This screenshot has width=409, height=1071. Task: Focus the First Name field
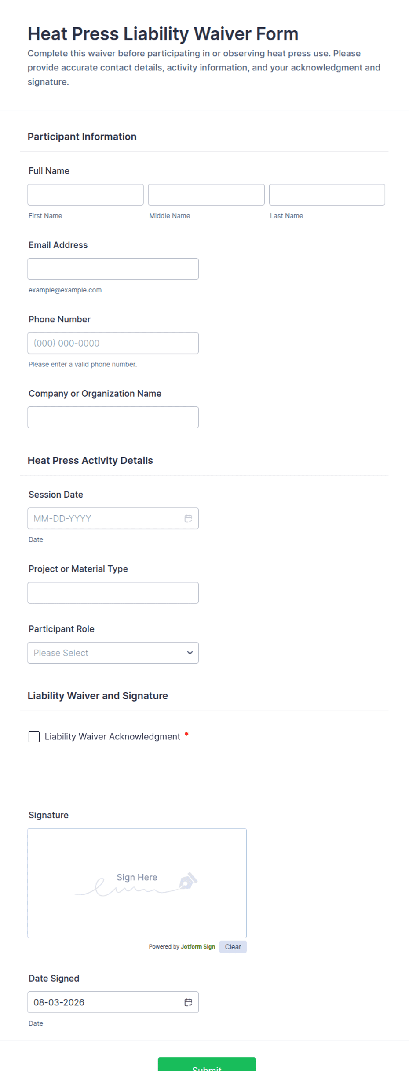[86, 195]
